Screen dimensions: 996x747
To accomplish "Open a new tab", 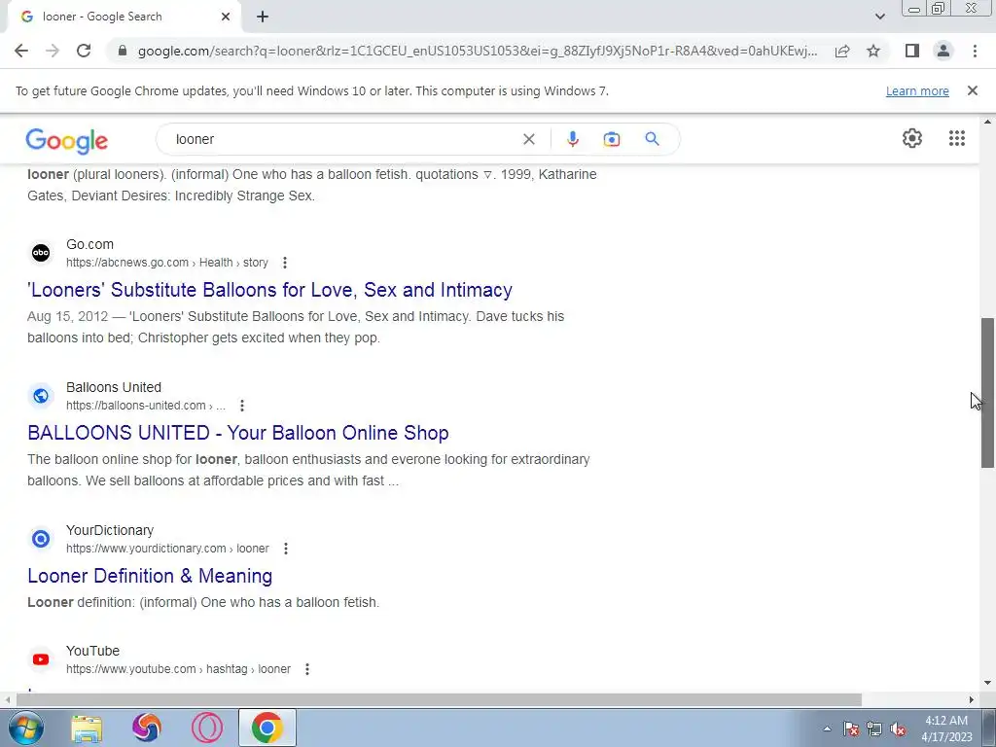I will 263,17.
